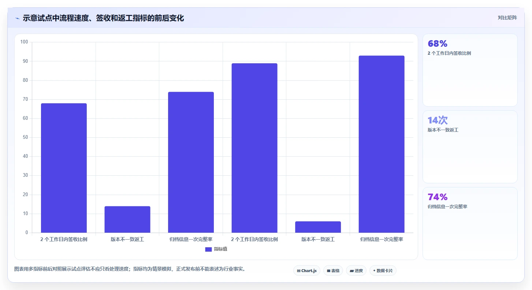Viewport: 532px width, 290px height.
Task: Click the tallest bar with value 93
Action: tap(382, 144)
